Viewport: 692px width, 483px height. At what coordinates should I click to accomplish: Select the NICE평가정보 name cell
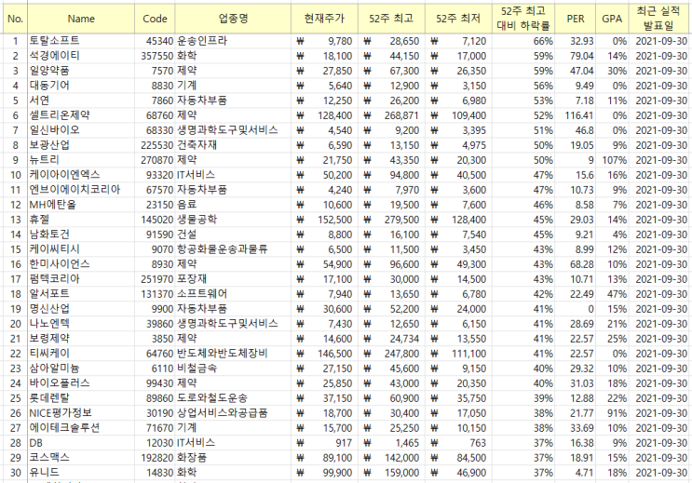(81, 413)
